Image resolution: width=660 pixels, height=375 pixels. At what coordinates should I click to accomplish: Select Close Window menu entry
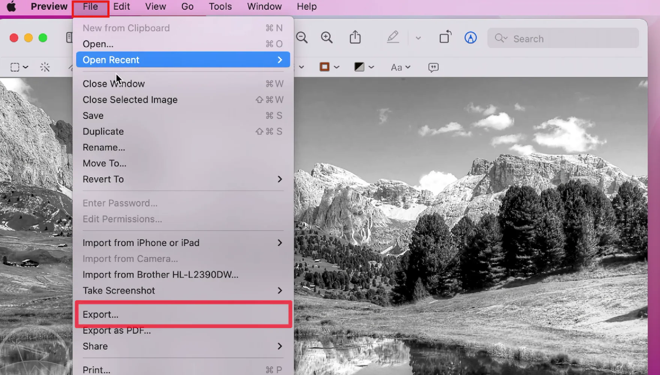[x=183, y=84]
